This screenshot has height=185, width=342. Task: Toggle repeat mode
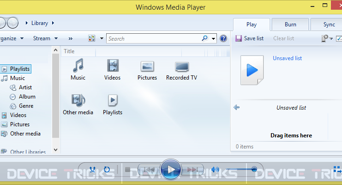pyautogui.click(x=107, y=169)
